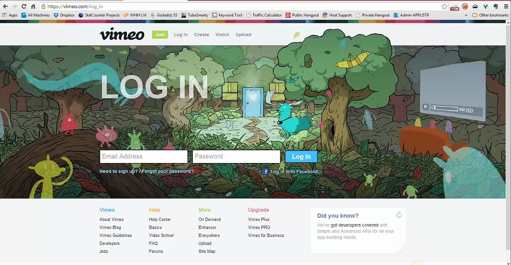The width and height of the screenshot is (511, 265).
Task: Open the FAQ footer link
Action: click(x=153, y=243)
